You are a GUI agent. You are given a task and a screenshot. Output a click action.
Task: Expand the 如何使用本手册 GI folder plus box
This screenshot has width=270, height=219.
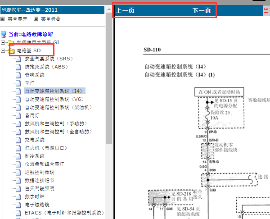3,42
